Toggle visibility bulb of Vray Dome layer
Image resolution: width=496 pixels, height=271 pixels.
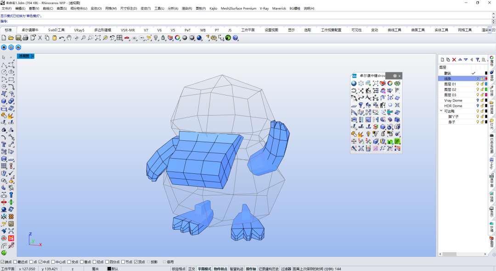(x=478, y=100)
